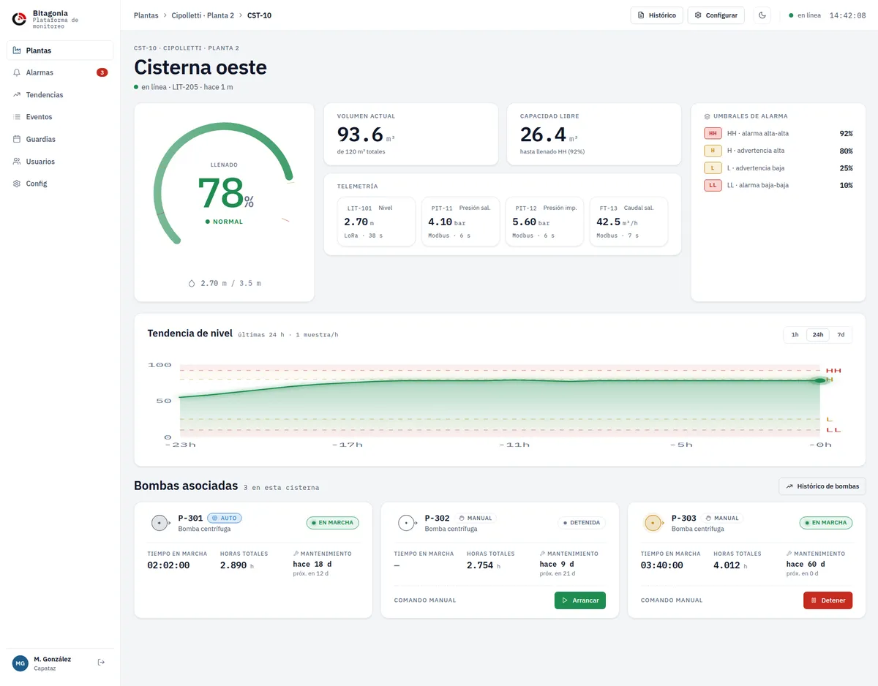Viewport: 878px width, 686px height.
Task: Toggle dark mode with the moon button
Action: (x=762, y=15)
